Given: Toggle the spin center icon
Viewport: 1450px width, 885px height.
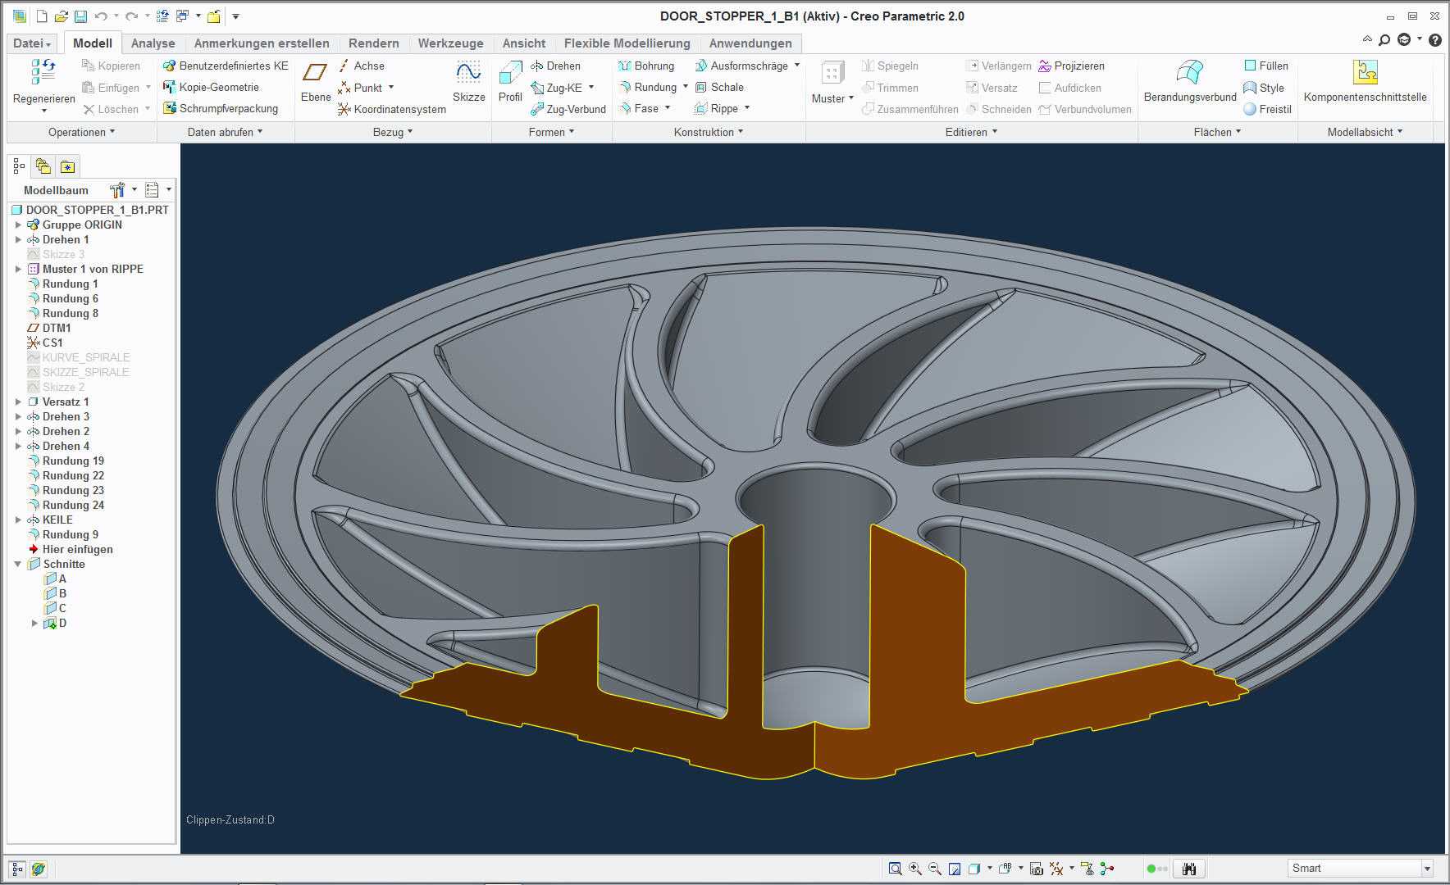Looking at the screenshot, I should pyautogui.click(x=1107, y=869).
